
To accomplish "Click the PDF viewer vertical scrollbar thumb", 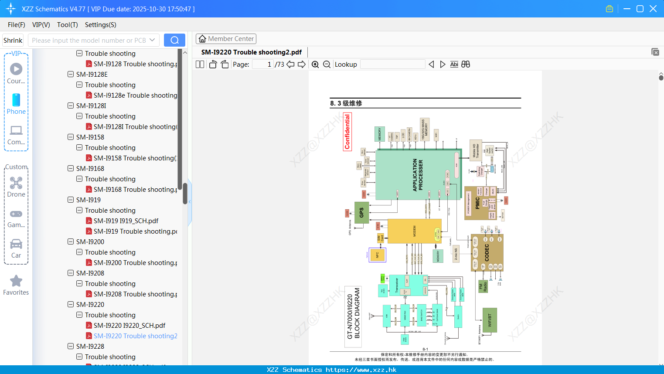I will pos(661,78).
